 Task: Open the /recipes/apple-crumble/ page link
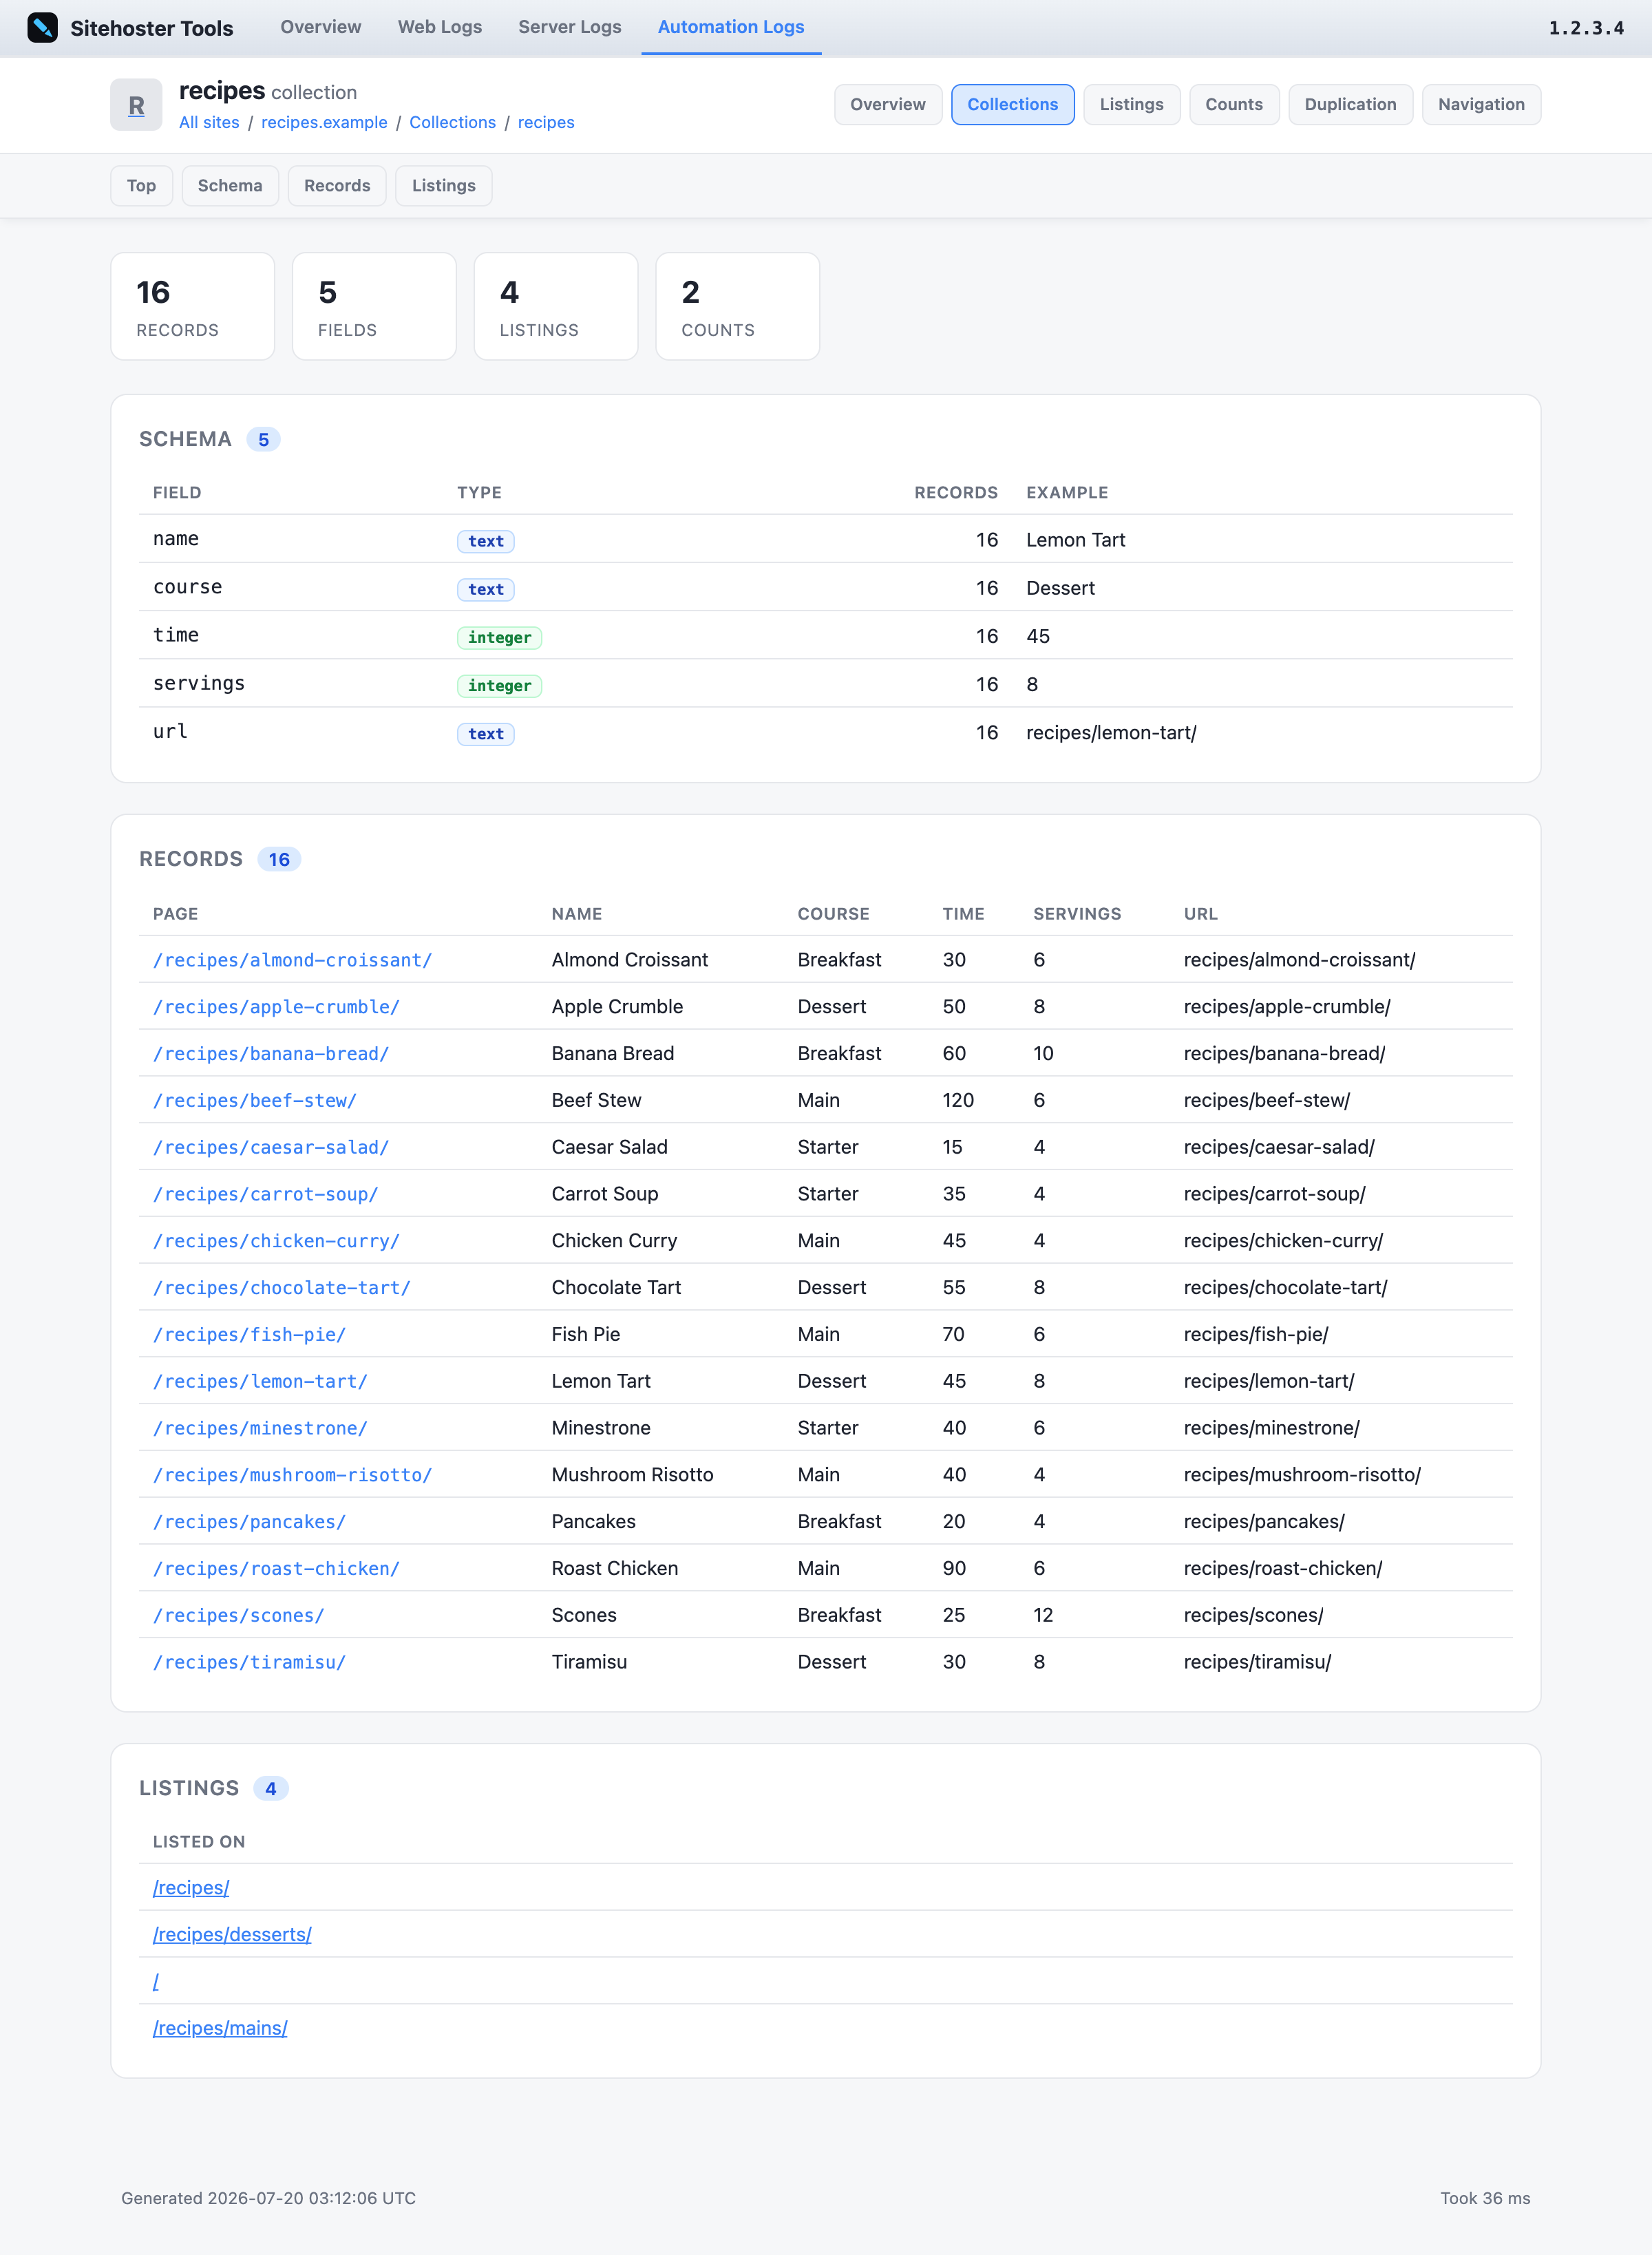pos(276,1007)
